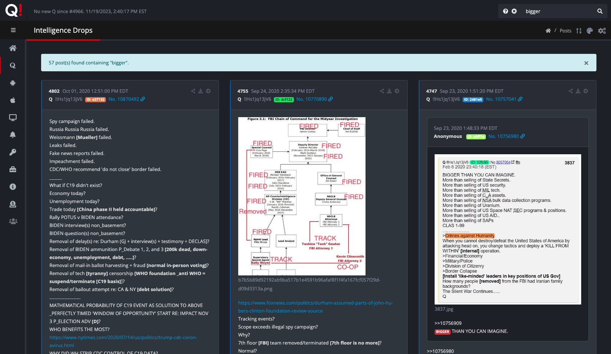This screenshot has height=354, width=611.
Task: Dismiss the 57 posts found alert
Action: point(586,63)
